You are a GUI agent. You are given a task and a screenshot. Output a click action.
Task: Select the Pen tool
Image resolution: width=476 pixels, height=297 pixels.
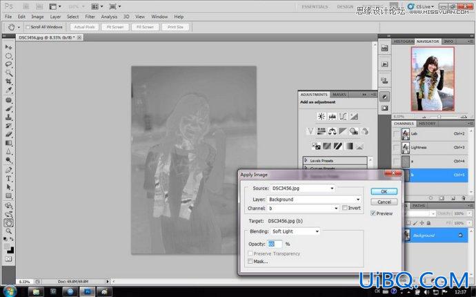point(8,170)
